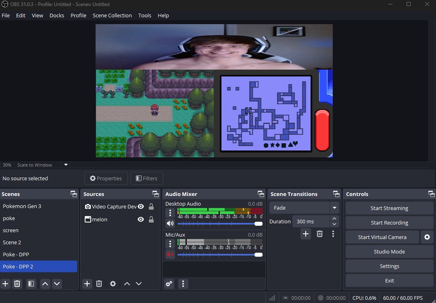The height and width of the screenshot is (303, 436).
Task: Open the Help menu
Action: [163, 16]
